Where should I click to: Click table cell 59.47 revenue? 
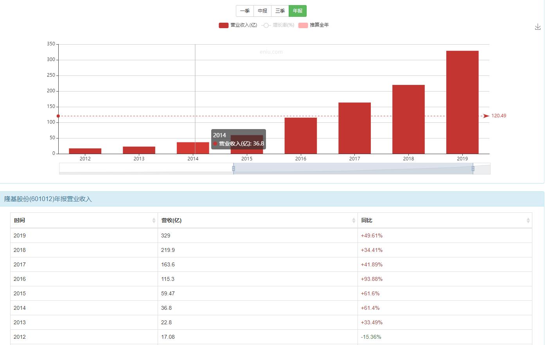(x=258, y=293)
